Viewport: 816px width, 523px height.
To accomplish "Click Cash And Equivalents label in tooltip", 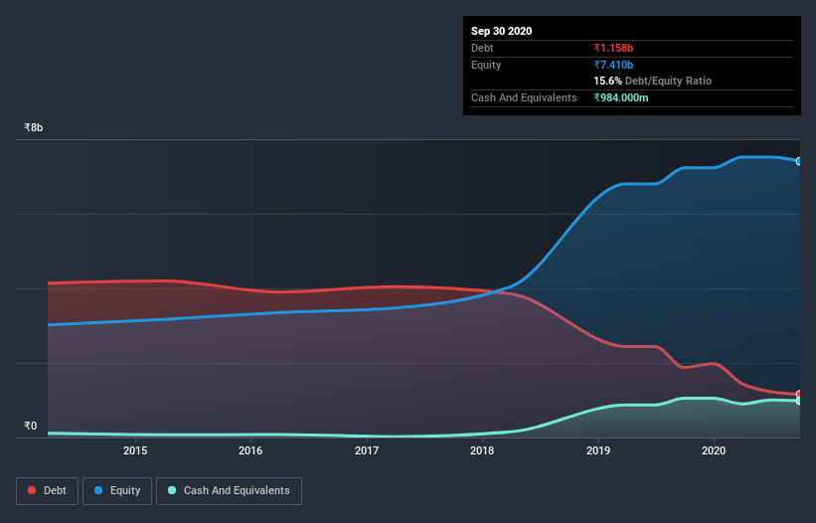I will (524, 97).
